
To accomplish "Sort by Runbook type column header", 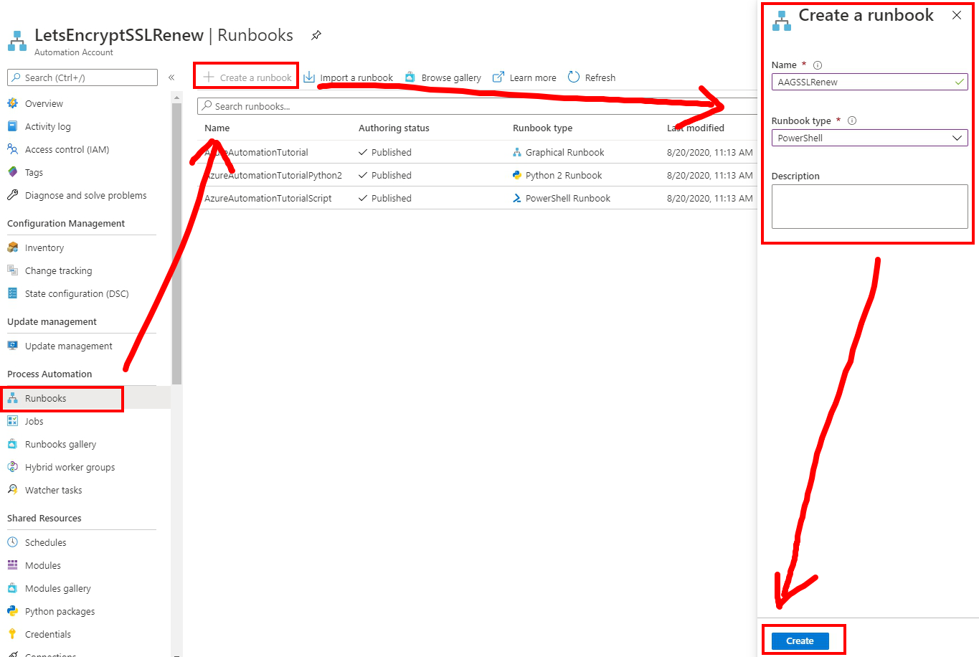I will click(x=542, y=128).
